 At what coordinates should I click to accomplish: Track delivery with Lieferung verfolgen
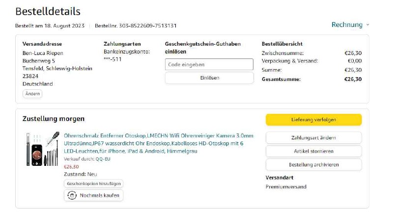coord(313,120)
